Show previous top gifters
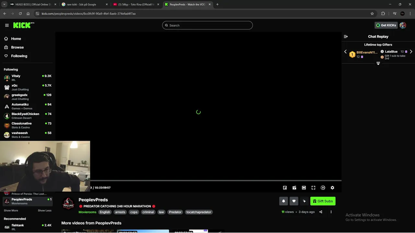The width and height of the screenshot is (415, 233). coord(345,52)
